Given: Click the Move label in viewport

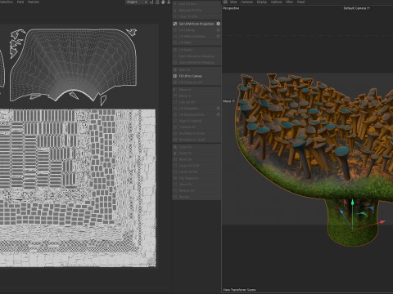Looking at the screenshot, I should 227,101.
